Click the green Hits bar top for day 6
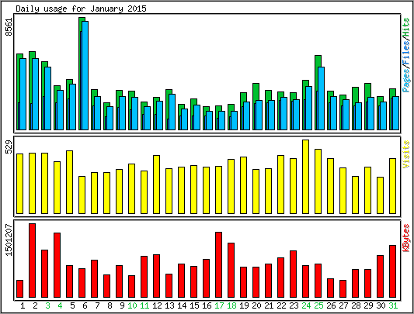Image resolution: width=414 pixels, height=314 pixels. click(x=82, y=19)
